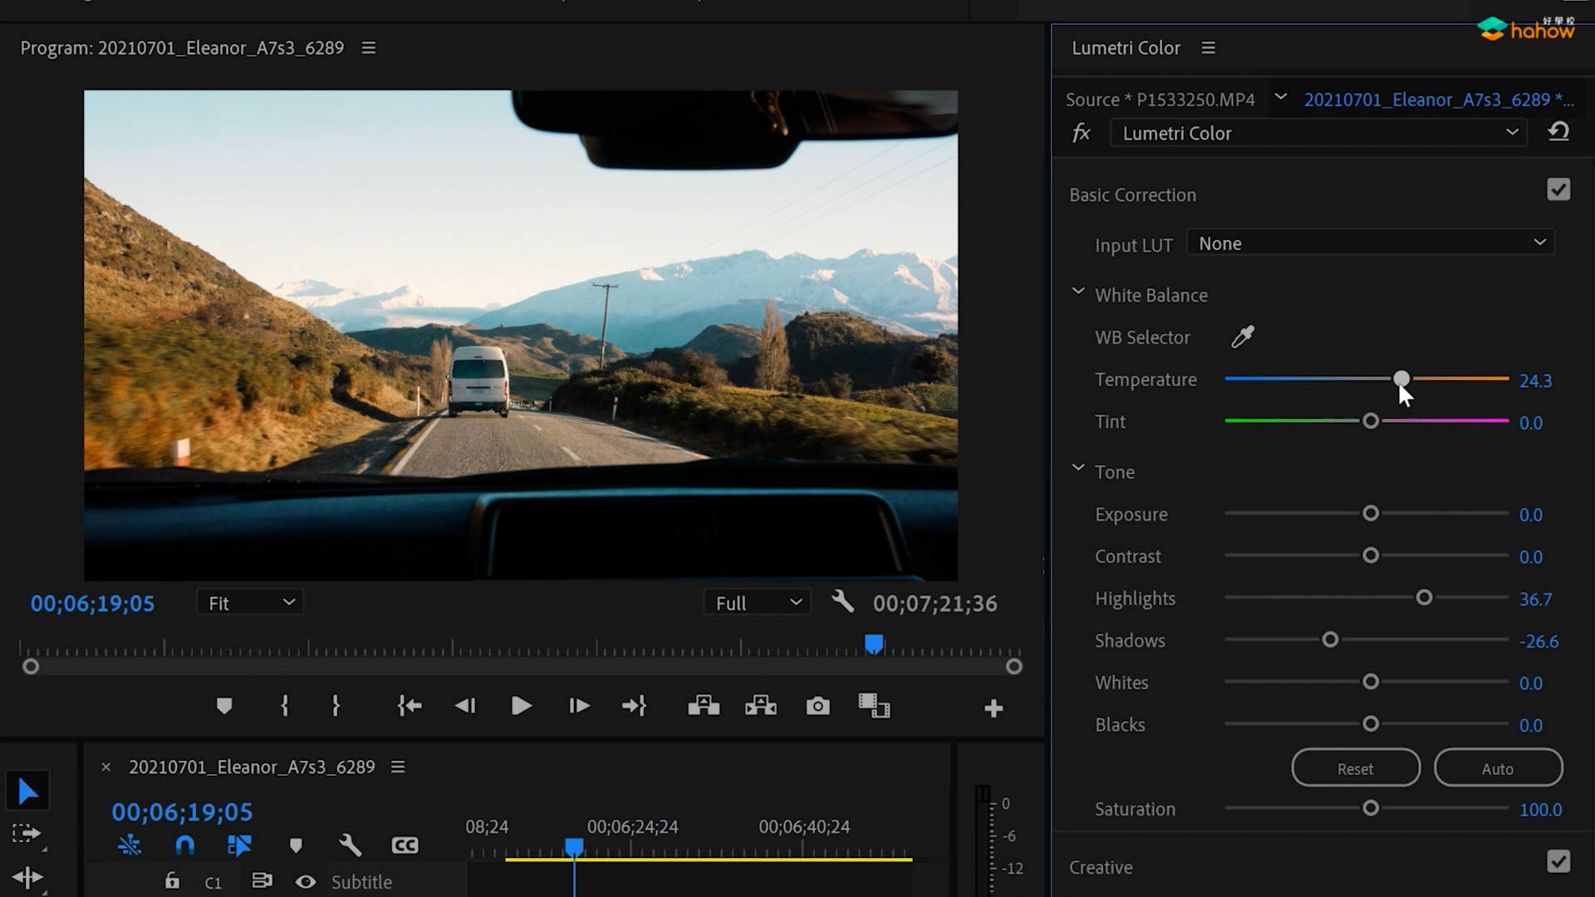This screenshot has width=1595, height=897.
Task: Open the button editor plus icon
Action: tap(994, 708)
